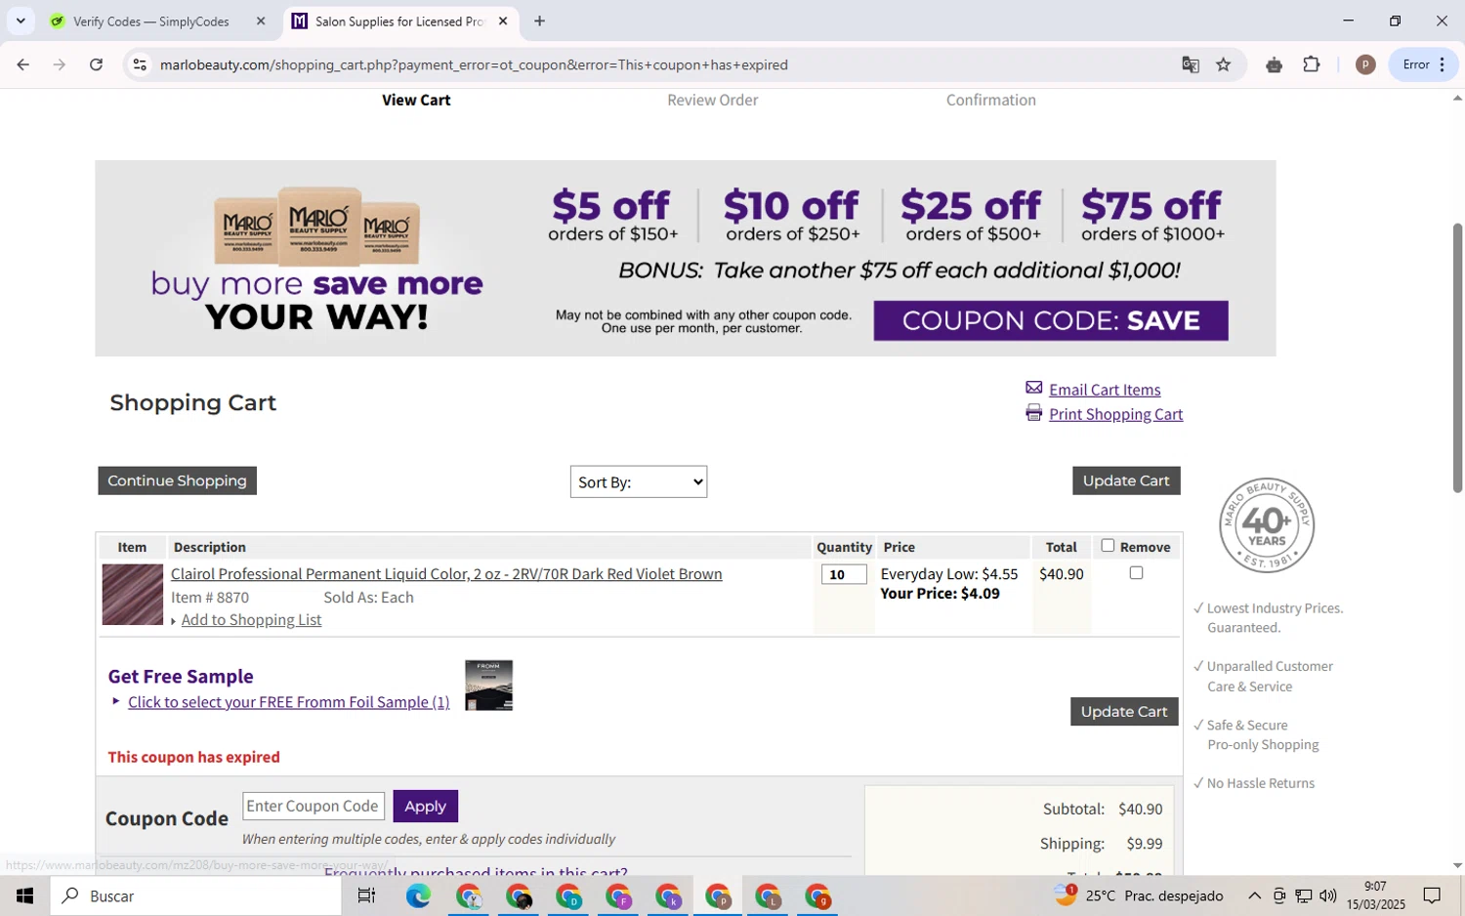The height and width of the screenshot is (916, 1465).
Task: Click Continue Shopping button
Action: tap(177, 480)
